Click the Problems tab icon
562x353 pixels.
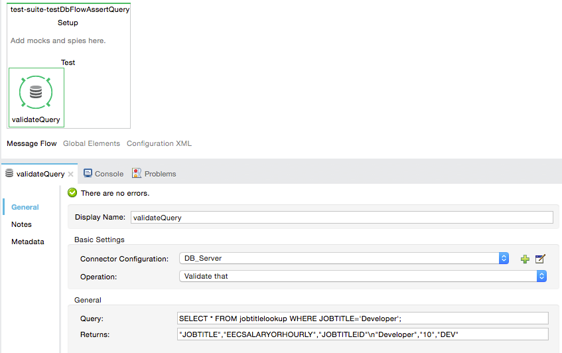tap(137, 173)
